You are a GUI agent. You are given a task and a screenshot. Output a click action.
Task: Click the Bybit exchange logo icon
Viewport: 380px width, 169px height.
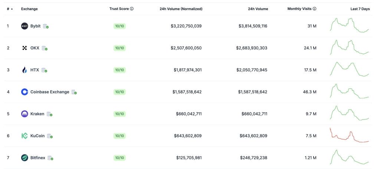pos(24,26)
